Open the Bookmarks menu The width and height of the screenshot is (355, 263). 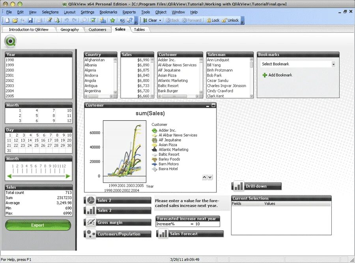tap(108, 12)
